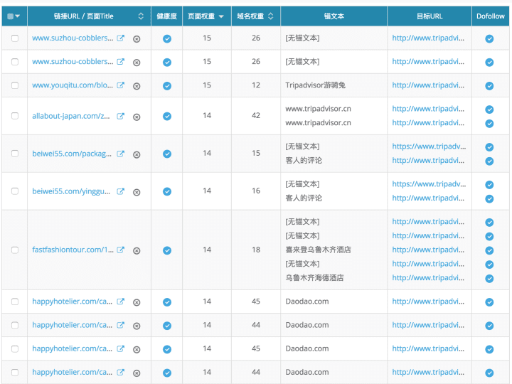This screenshot has height=384, width=512.
Task: Open the beiwei55.com/yinggu... link
Action: pyautogui.click(x=71, y=191)
